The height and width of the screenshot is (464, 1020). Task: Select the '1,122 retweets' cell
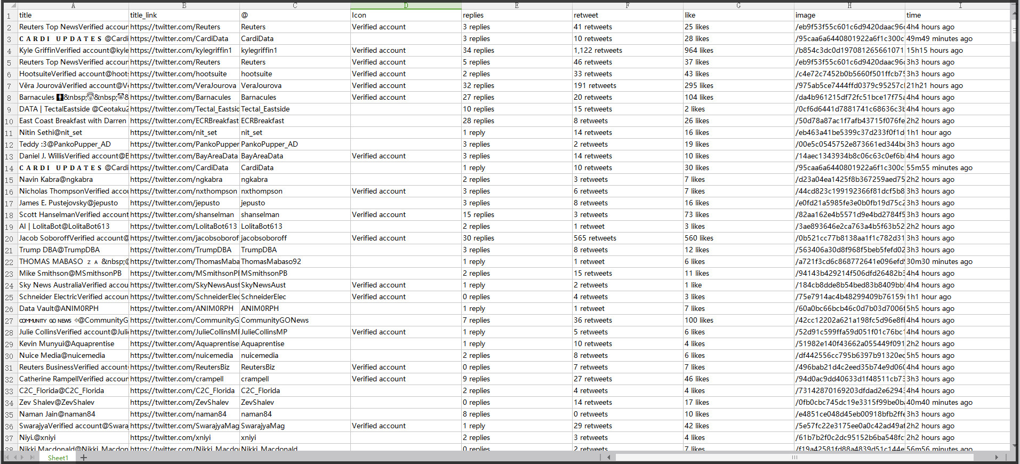point(628,50)
